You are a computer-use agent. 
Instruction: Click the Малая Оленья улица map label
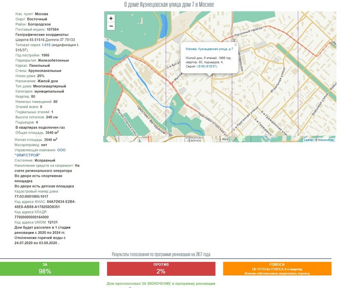point(127,122)
